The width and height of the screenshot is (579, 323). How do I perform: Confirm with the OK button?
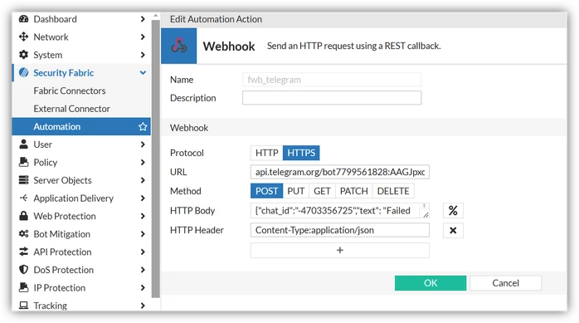pyautogui.click(x=431, y=283)
